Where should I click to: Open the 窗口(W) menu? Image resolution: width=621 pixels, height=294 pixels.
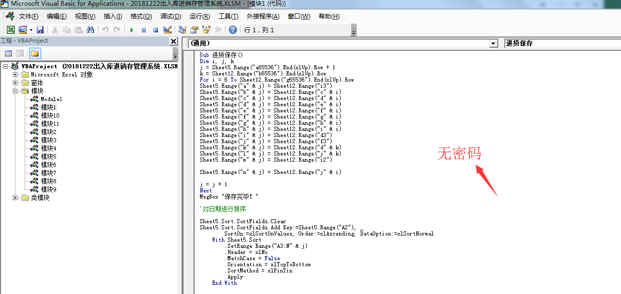299,16
